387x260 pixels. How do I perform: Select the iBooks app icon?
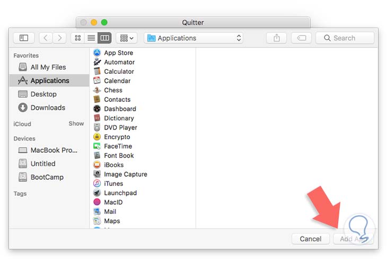(x=97, y=165)
